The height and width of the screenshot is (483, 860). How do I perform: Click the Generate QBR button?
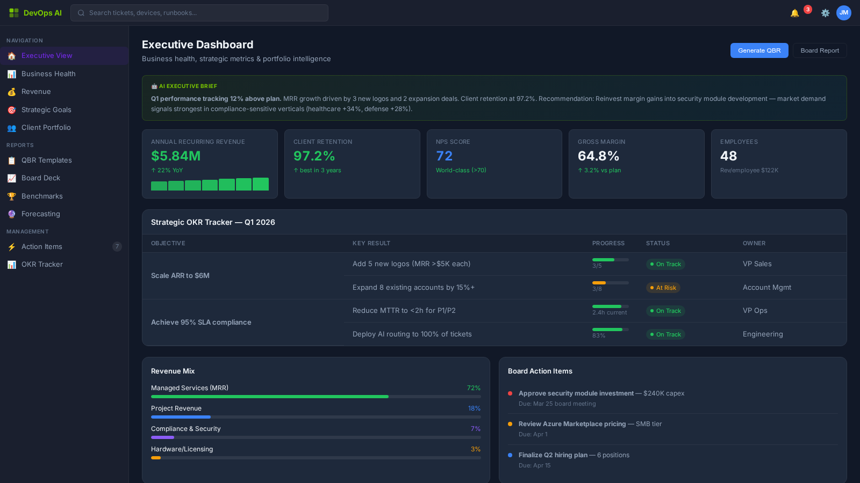(x=759, y=50)
